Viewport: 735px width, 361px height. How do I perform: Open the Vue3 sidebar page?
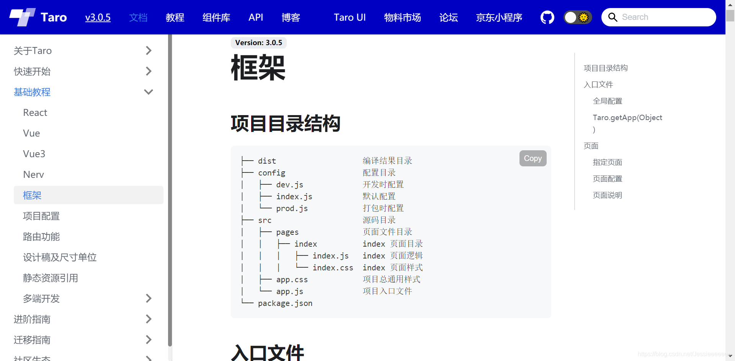coord(34,154)
